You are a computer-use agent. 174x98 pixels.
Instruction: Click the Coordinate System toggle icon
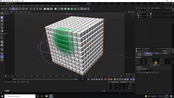41,9
